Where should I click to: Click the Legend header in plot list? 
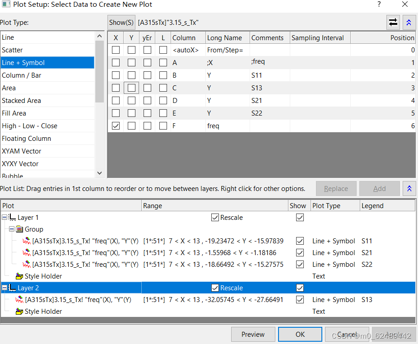(x=387, y=205)
